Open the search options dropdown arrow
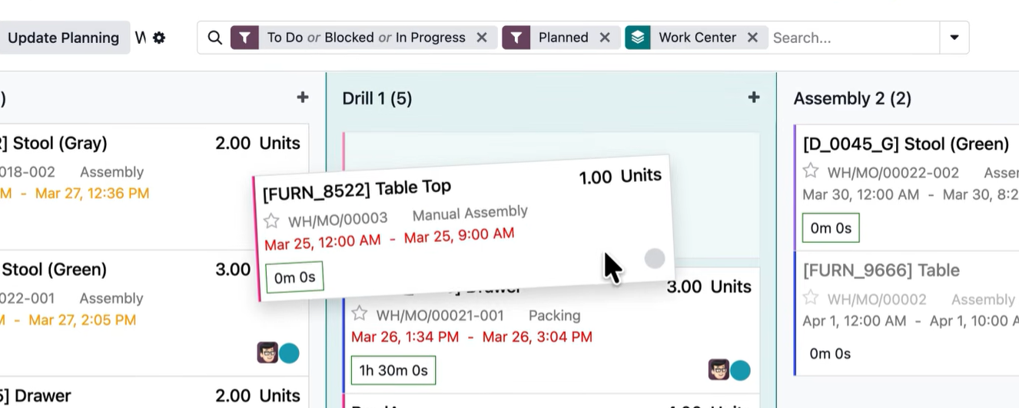 click(x=954, y=38)
